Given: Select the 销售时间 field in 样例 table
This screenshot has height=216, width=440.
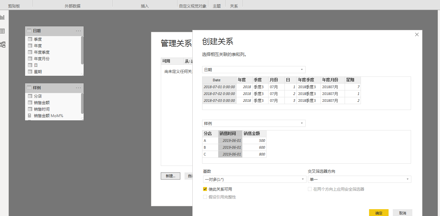Looking at the screenshot, I should click(42, 109).
